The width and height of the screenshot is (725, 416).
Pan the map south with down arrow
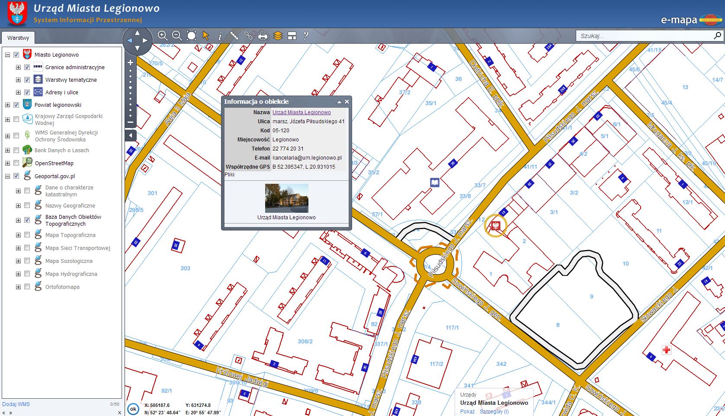138,48
